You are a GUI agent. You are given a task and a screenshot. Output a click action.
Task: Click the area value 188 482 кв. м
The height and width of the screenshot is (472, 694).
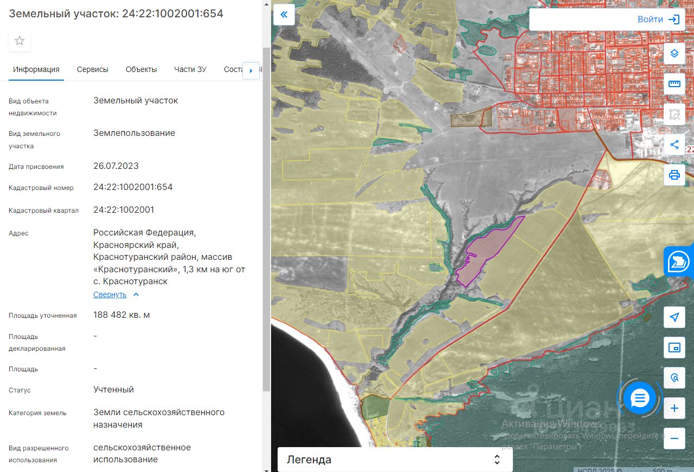click(121, 314)
